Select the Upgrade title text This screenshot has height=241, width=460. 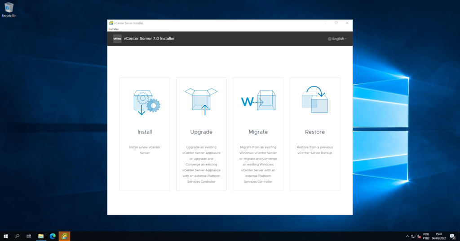point(201,132)
